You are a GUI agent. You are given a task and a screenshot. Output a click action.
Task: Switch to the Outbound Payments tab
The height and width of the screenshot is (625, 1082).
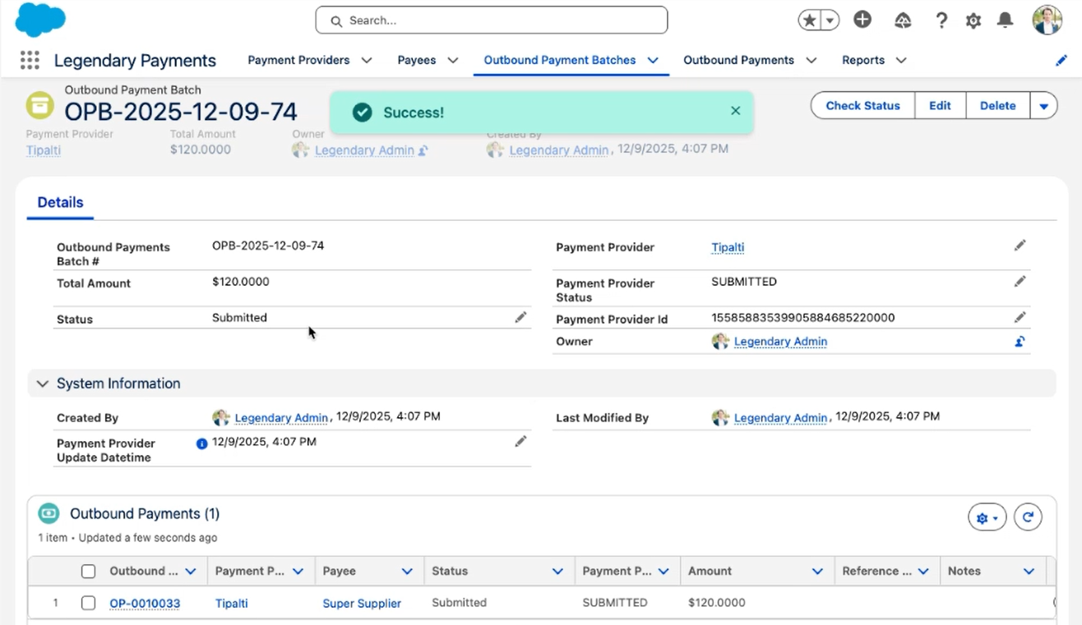[738, 60]
